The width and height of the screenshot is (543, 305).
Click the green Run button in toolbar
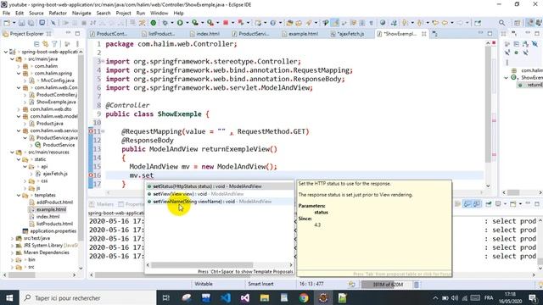tap(180, 23)
